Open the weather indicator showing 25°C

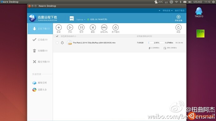(x=159, y=2)
